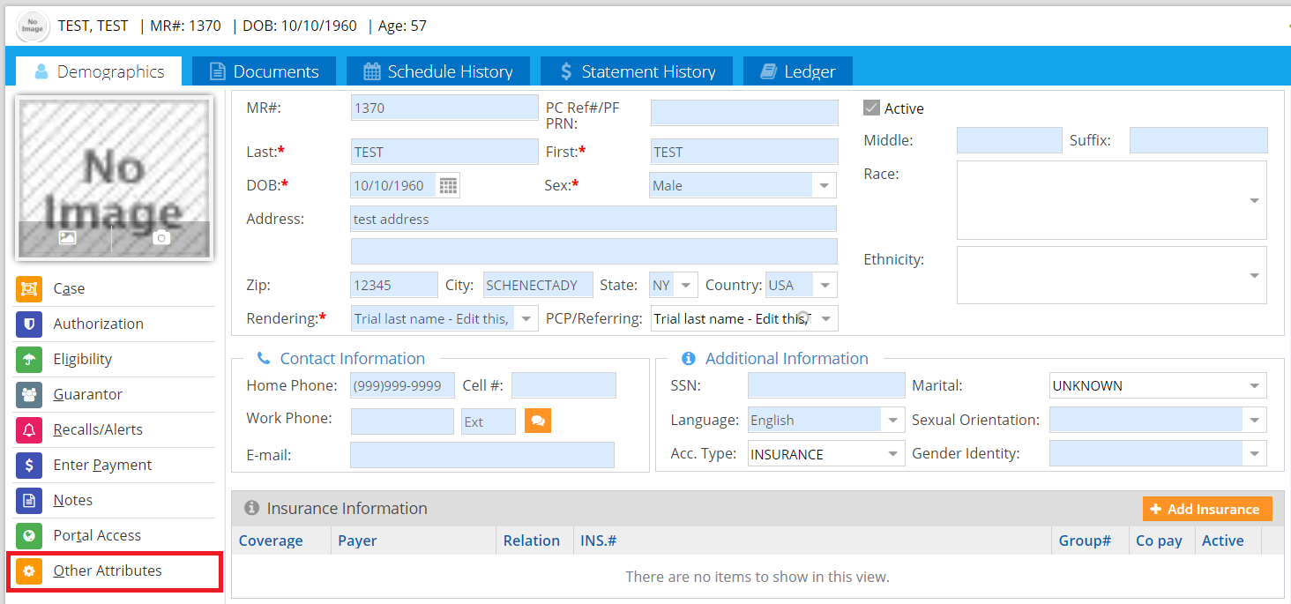The image size is (1291, 604).
Task: Open the Acc. Type INSURANCE dropdown
Action: pyautogui.click(x=893, y=454)
